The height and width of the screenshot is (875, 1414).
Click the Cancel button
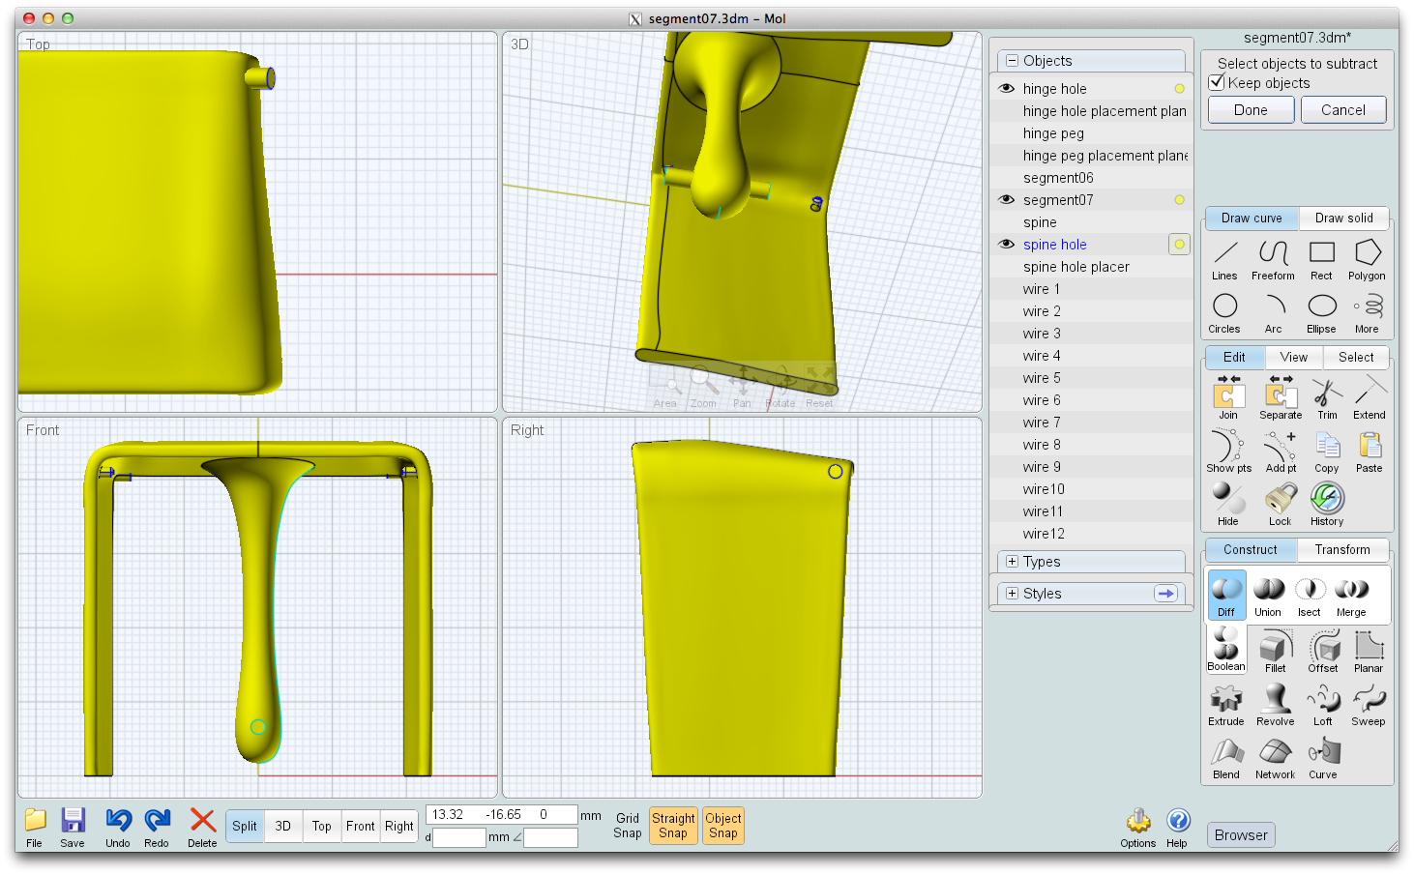coord(1343,110)
